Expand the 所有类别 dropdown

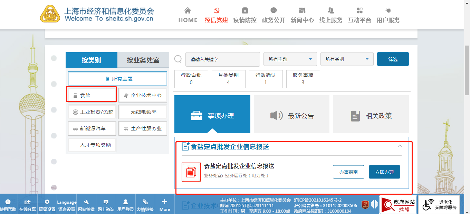click(347, 59)
